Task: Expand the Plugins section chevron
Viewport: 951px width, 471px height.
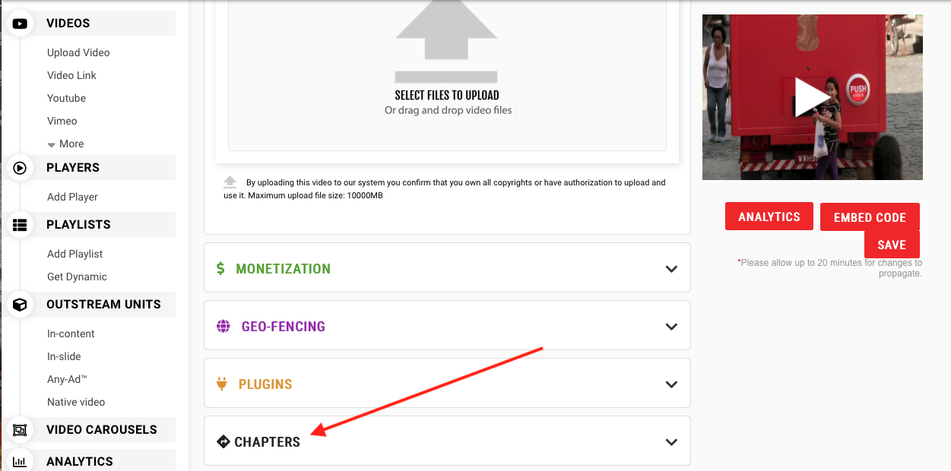Action: pos(671,384)
